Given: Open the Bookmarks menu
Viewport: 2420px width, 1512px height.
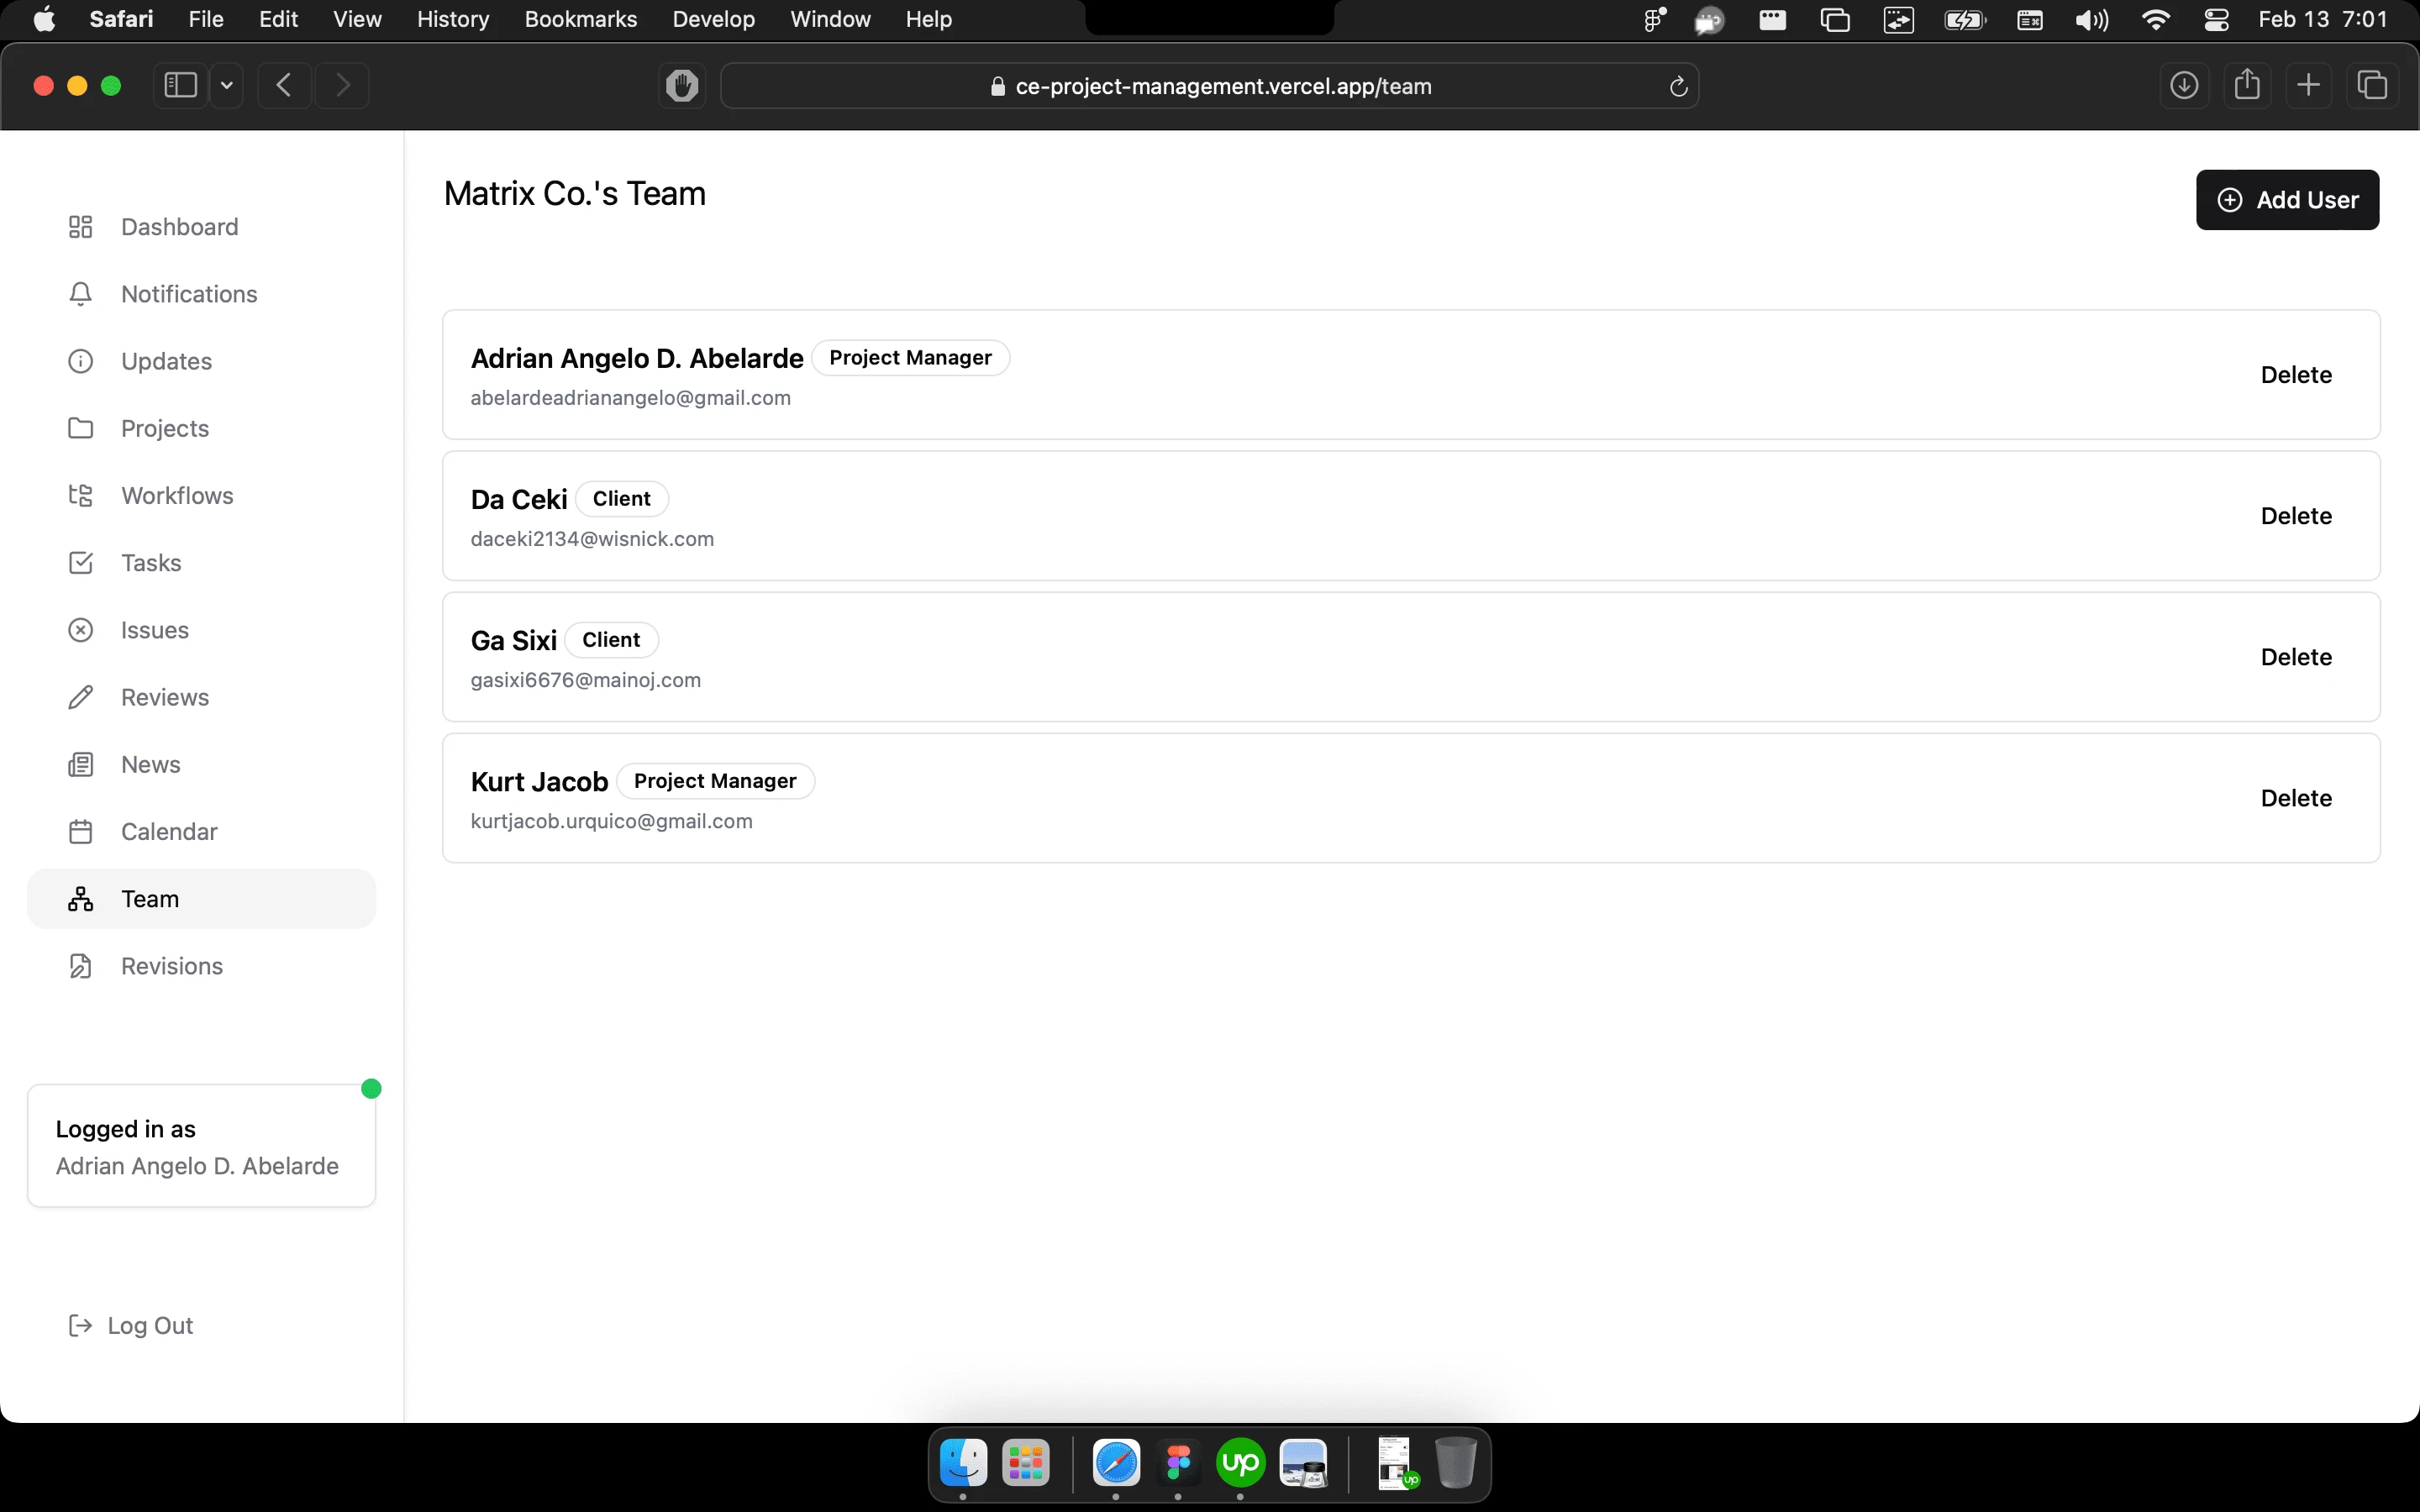Looking at the screenshot, I should click(x=581, y=20).
